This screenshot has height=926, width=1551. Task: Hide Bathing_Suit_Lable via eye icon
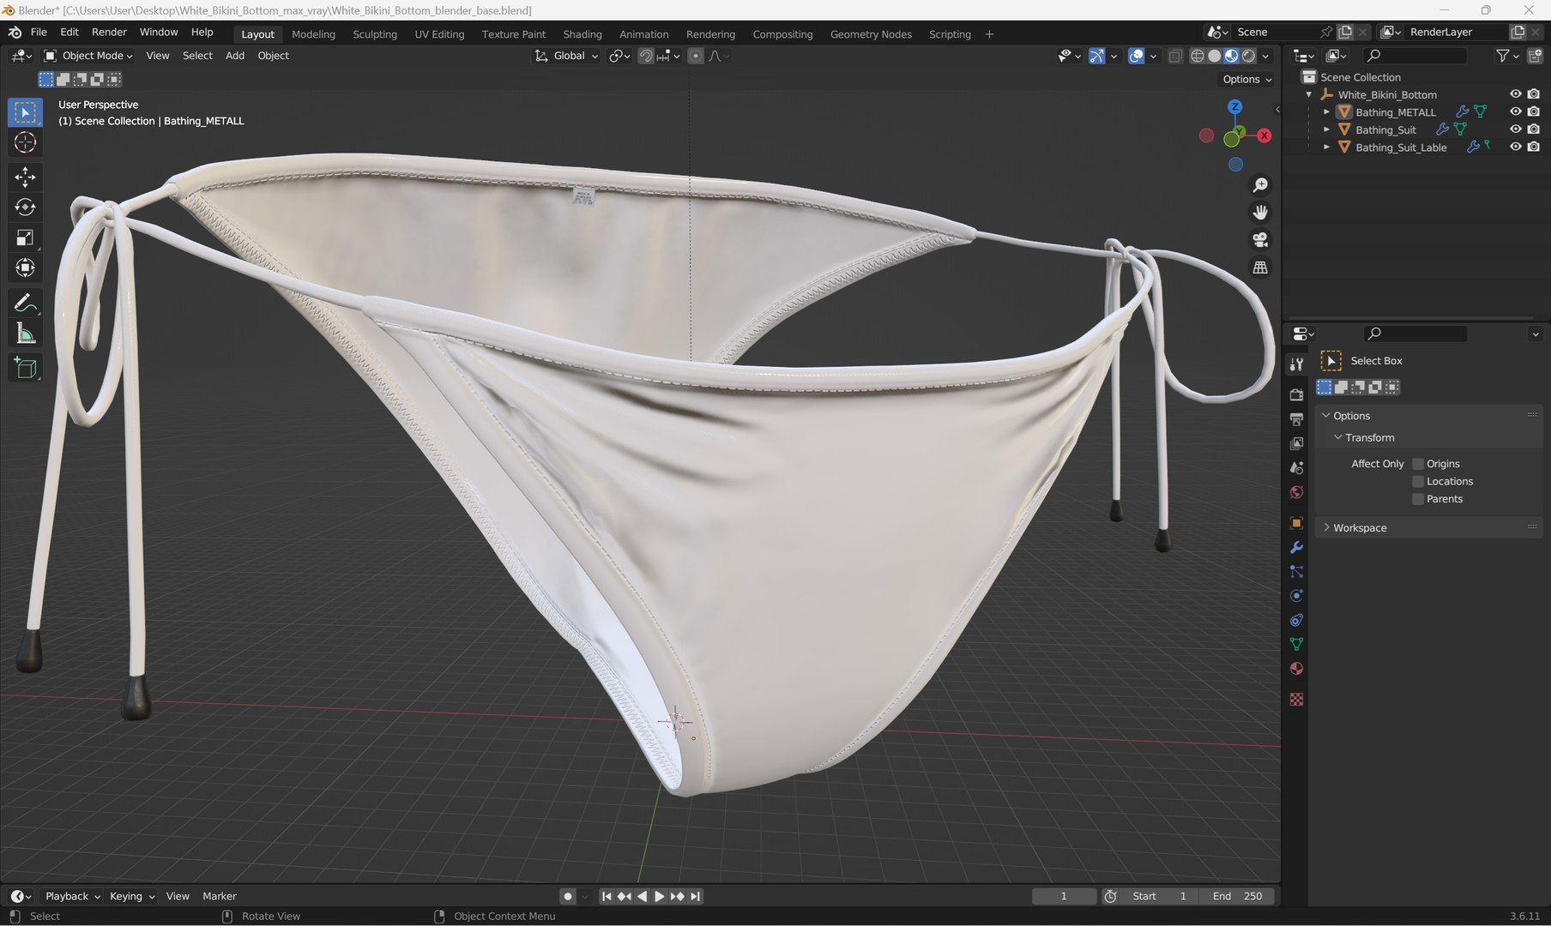pyautogui.click(x=1516, y=147)
